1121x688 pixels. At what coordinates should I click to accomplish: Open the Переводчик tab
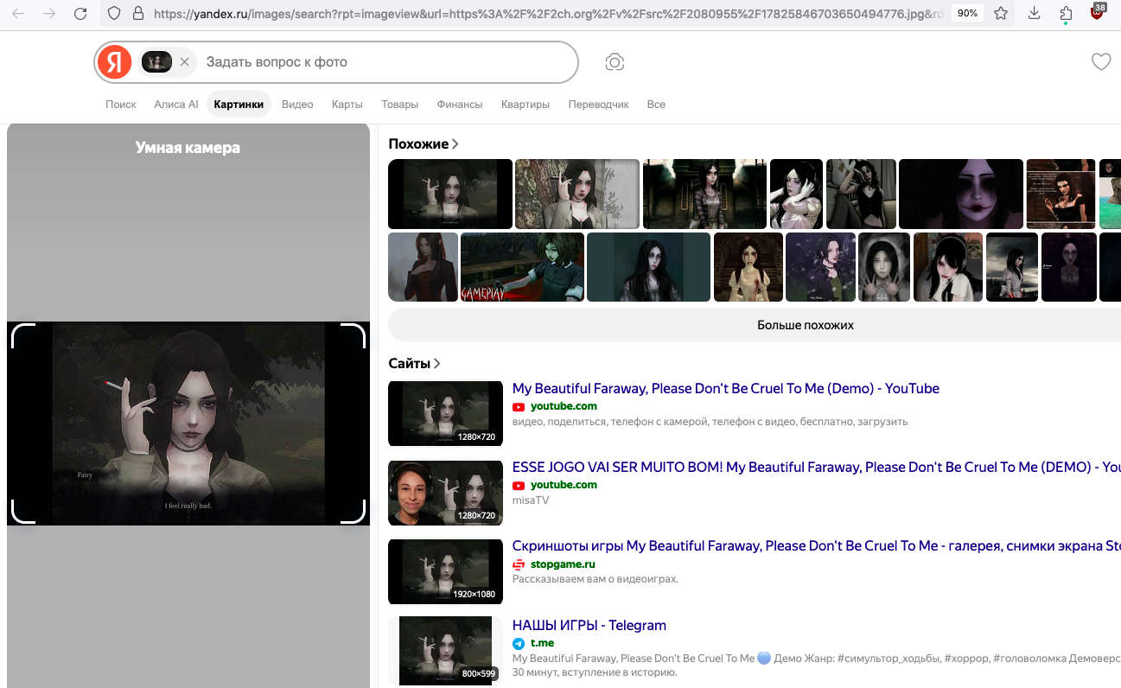point(599,105)
